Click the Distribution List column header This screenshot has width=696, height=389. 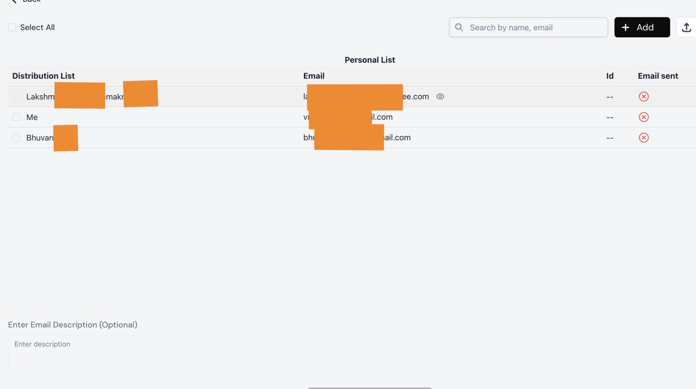point(43,76)
